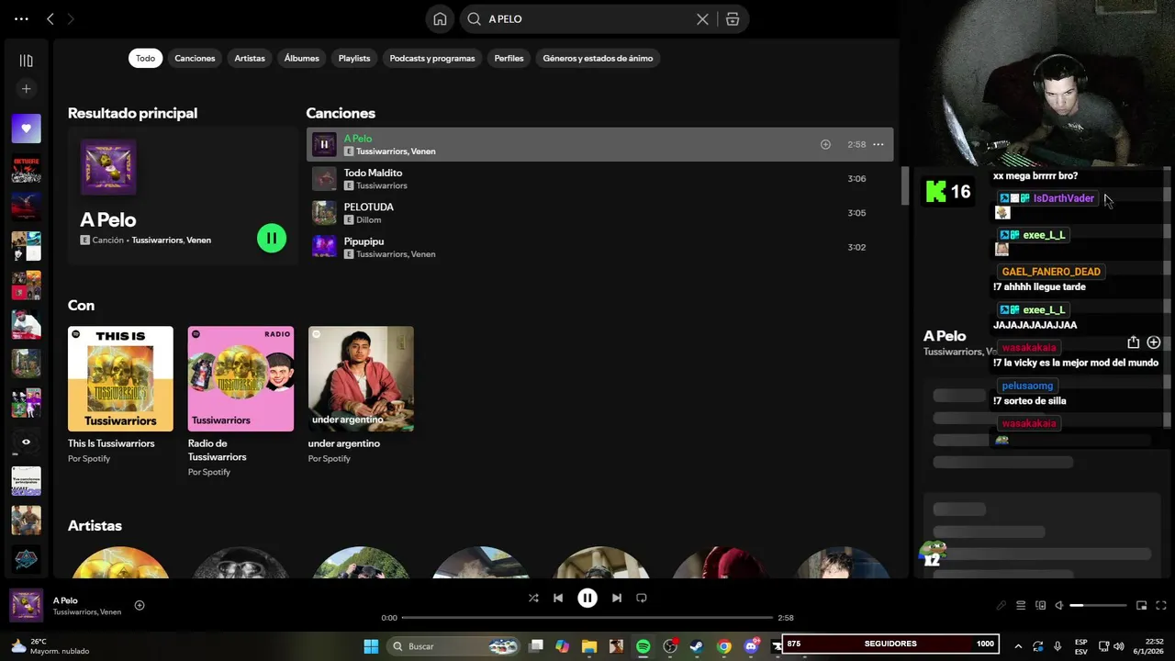This screenshot has height=661, width=1175.
Task: Create a playlist with the plus icon
Action: 26,89
